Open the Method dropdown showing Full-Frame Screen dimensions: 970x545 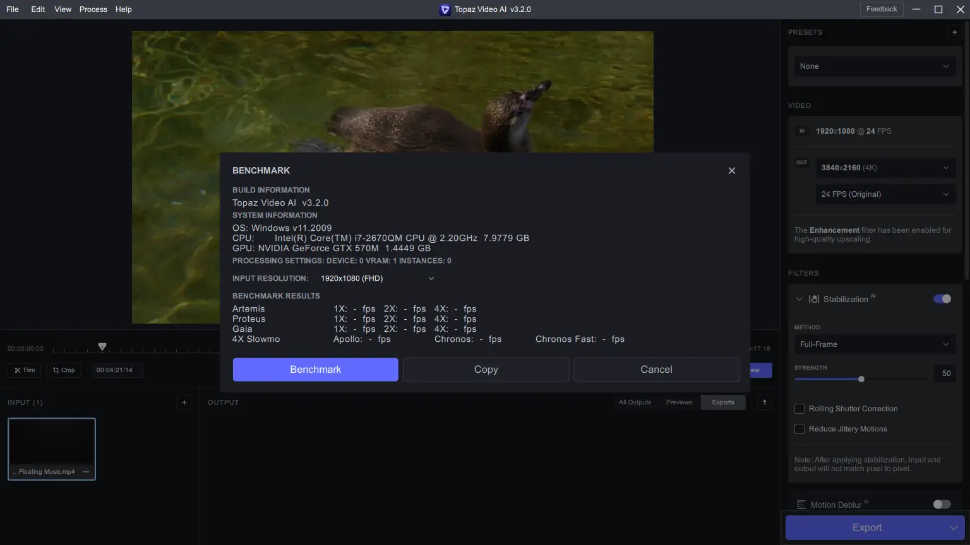[x=875, y=344]
